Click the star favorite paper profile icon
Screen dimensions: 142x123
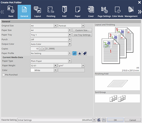coord(80,53)
